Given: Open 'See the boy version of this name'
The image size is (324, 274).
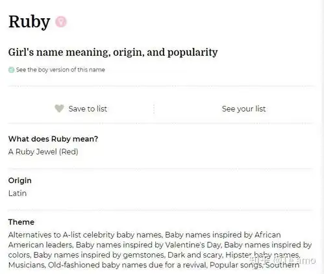Looking at the screenshot, I should 60,69.
